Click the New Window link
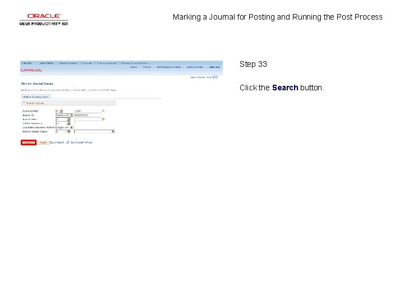Viewport: 404px width, 303px height. point(198,77)
